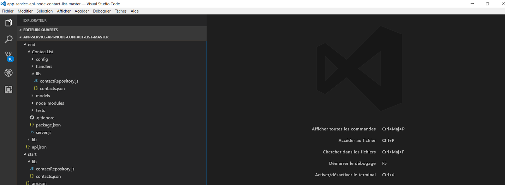Open the .gitignore file
505x185 pixels.
[x=45, y=118]
